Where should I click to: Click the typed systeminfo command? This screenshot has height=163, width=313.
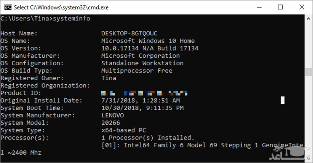click(x=72, y=19)
